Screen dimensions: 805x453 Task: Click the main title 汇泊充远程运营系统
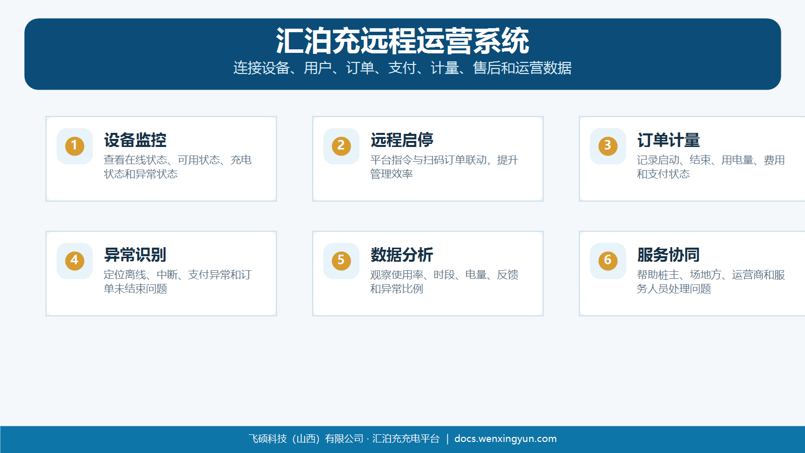pyautogui.click(x=403, y=41)
